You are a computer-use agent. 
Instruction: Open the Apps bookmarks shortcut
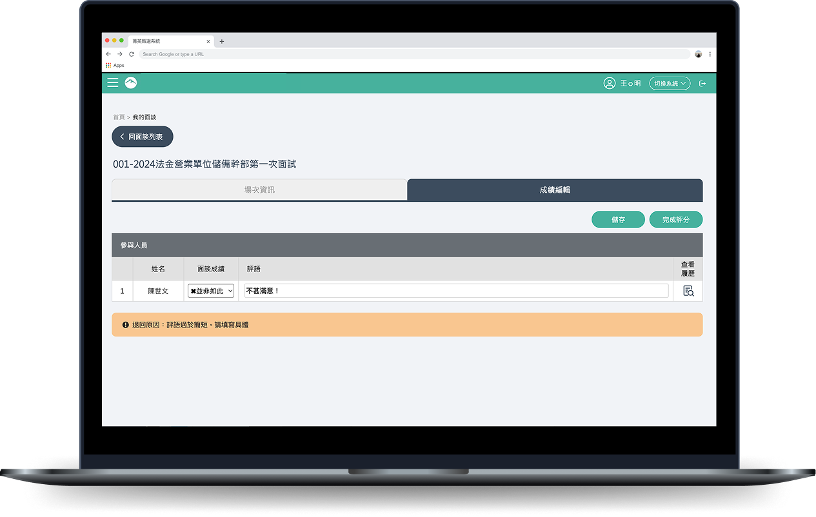pyautogui.click(x=115, y=65)
